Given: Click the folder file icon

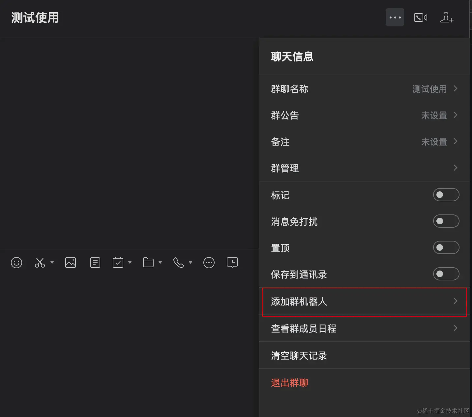Looking at the screenshot, I should 148,263.
